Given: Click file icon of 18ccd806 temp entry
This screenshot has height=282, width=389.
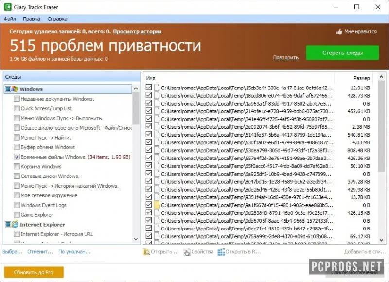Looking at the screenshot, I should (x=157, y=95).
